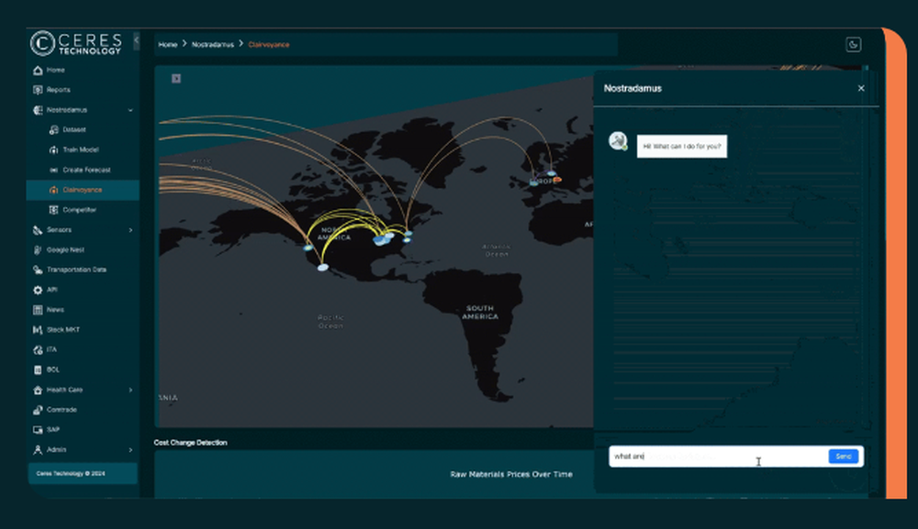
Task: Click the Google Nest icon
Action: tap(38, 249)
